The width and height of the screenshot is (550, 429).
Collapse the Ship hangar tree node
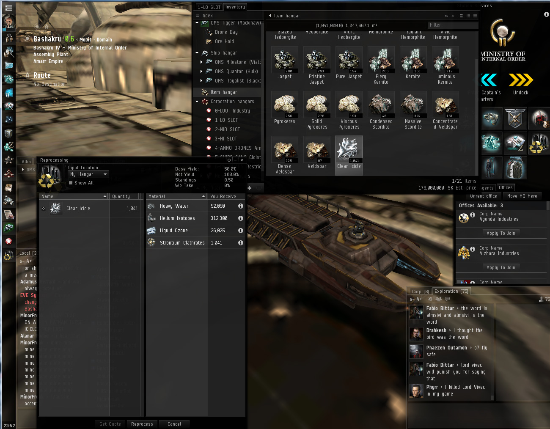pos(197,53)
